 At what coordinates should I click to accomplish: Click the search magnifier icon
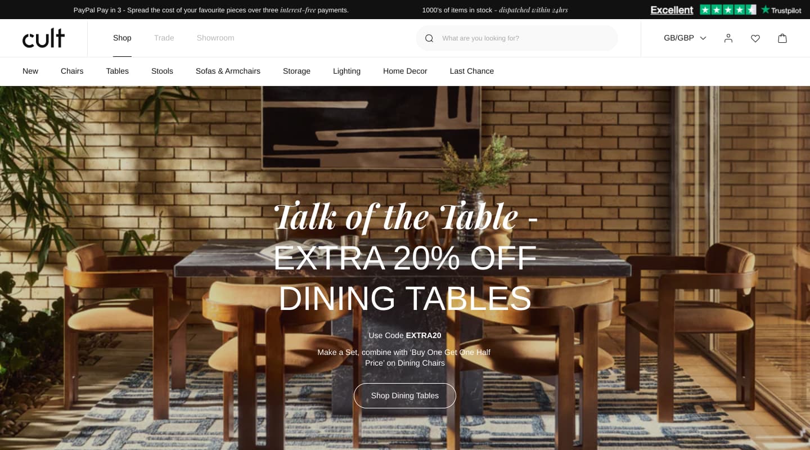click(429, 38)
